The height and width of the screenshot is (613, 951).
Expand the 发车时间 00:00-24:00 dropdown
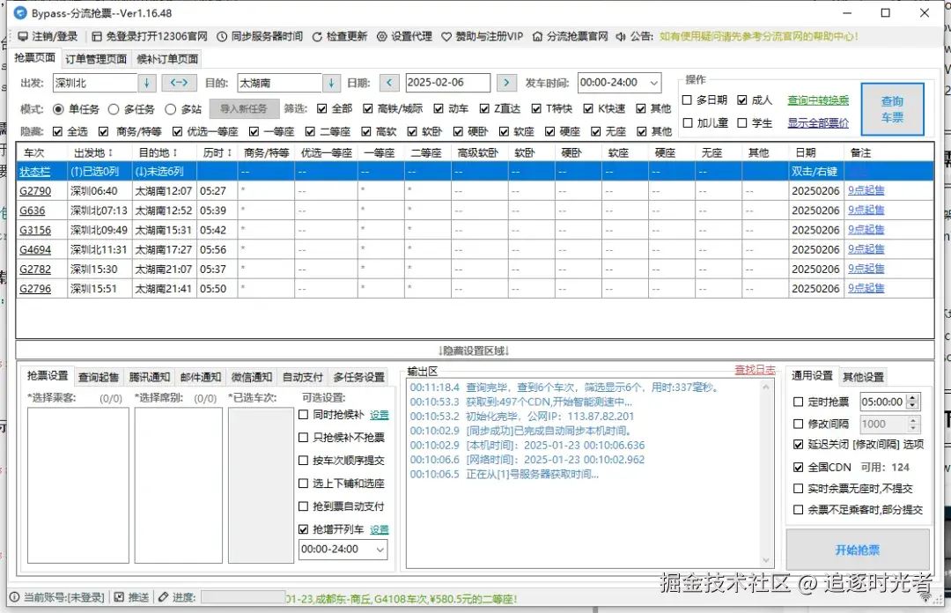pos(653,83)
